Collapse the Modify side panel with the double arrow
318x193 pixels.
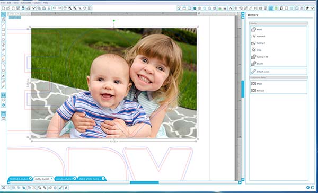(x=243, y=14)
